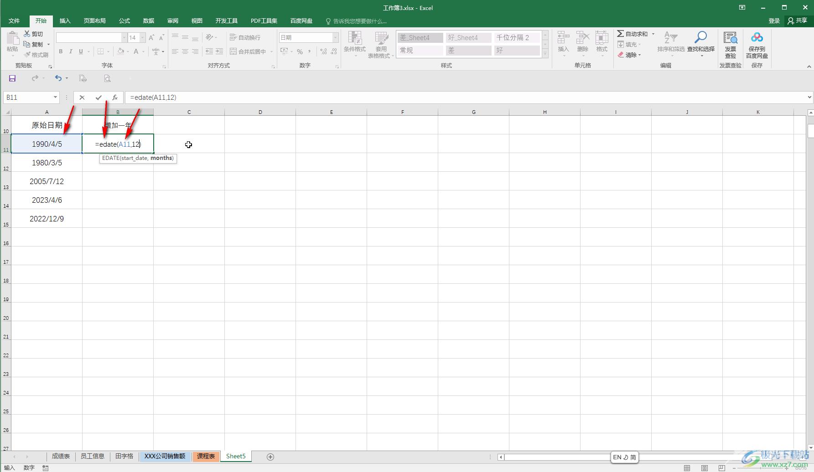Screen dimensions: 814x472
Task: Click the decrease indent icon
Action: point(209,51)
